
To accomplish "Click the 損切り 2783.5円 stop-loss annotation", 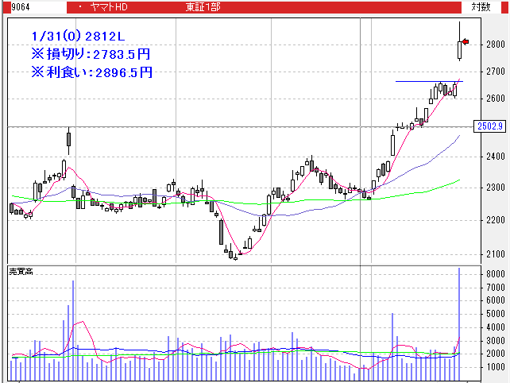I will pos(91,55).
